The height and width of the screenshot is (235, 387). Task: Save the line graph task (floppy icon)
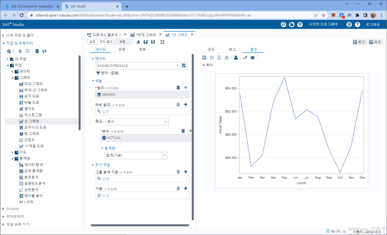(146, 42)
